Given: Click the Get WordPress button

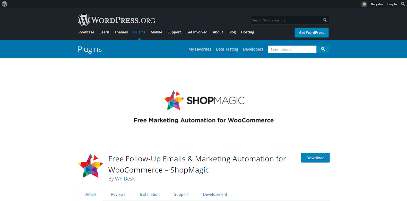Looking at the screenshot, I should click(311, 32).
